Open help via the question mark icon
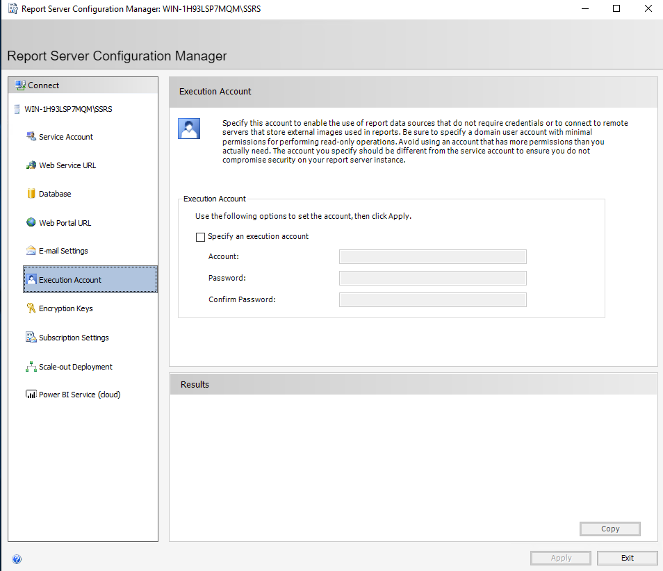Screen dimensions: 663x571 point(16,558)
